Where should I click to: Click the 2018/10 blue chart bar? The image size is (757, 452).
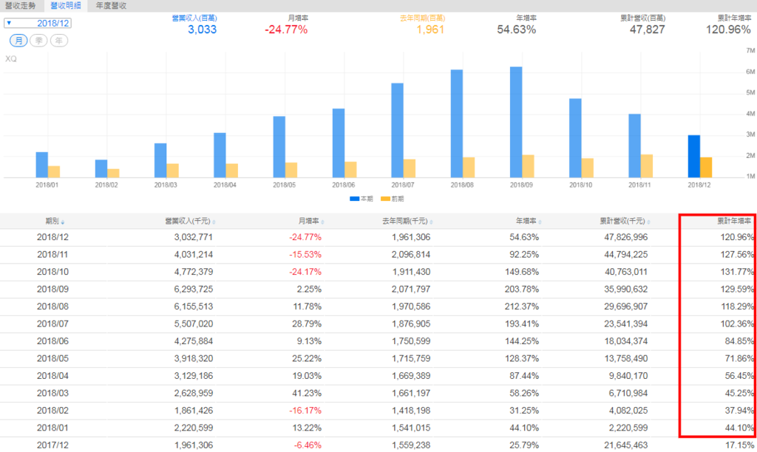(575, 138)
